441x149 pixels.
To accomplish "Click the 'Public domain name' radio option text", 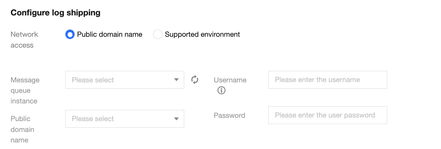I will (x=110, y=34).
